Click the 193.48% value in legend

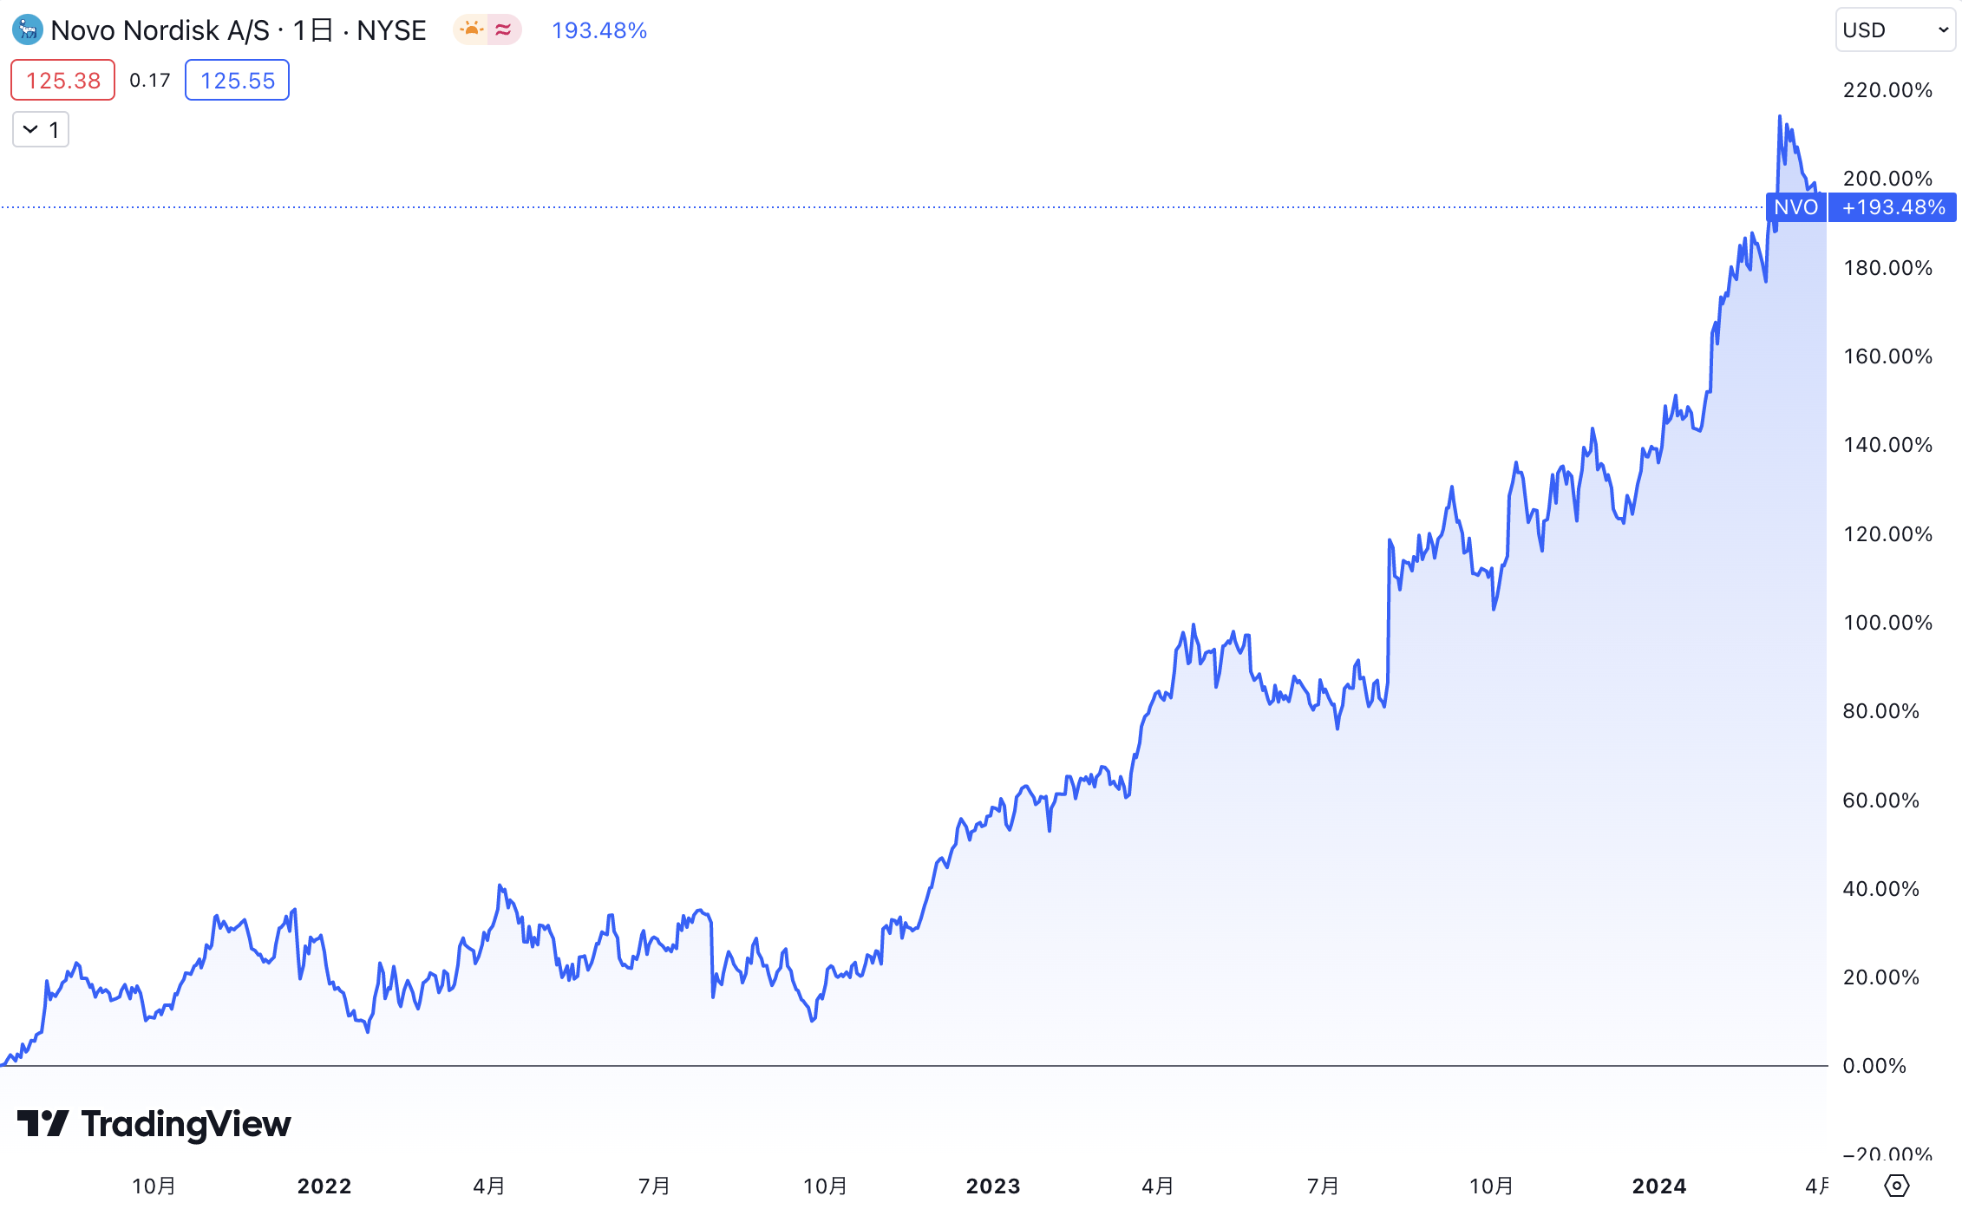pyautogui.click(x=599, y=30)
